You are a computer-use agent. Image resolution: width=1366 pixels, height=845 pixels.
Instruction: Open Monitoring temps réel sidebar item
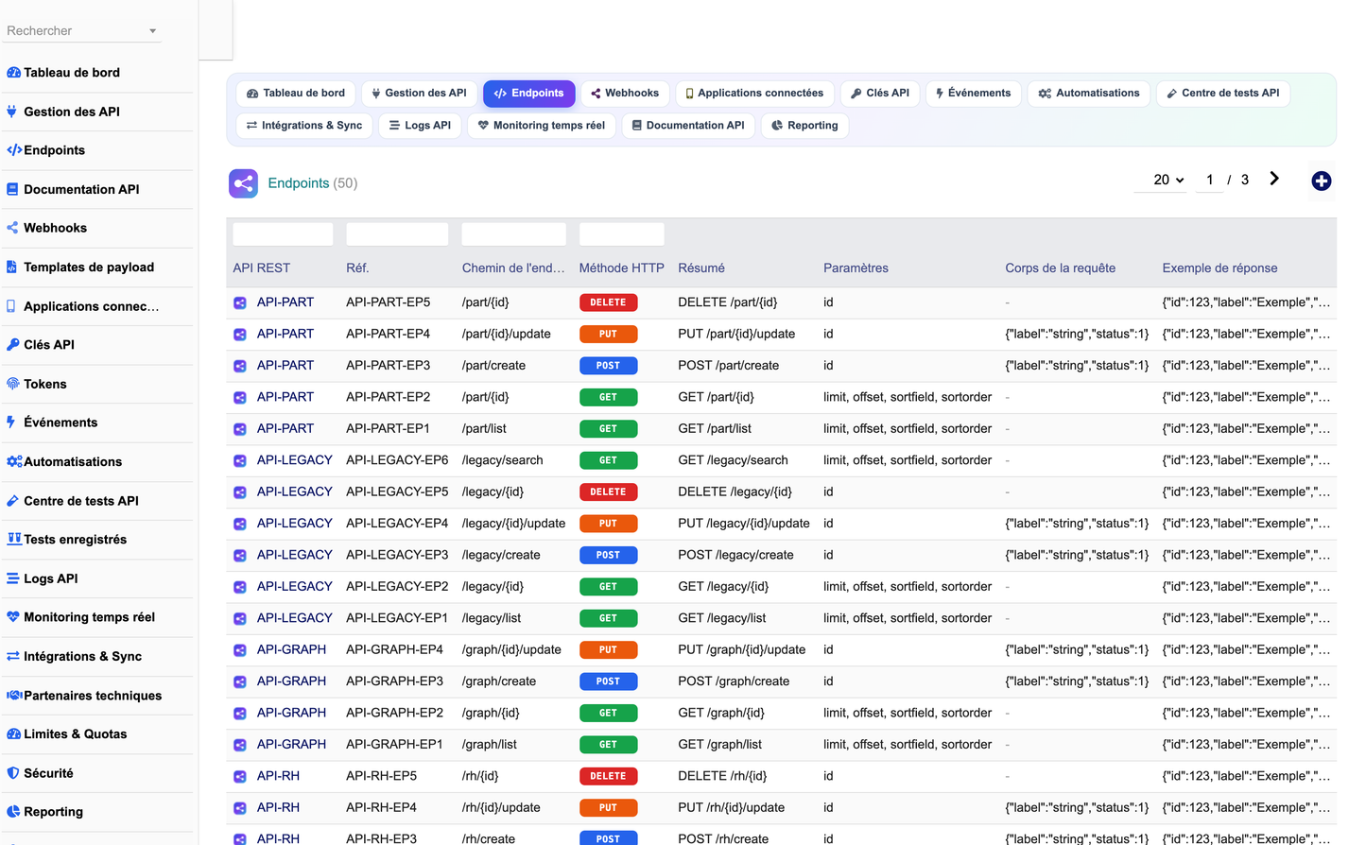(89, 617)
